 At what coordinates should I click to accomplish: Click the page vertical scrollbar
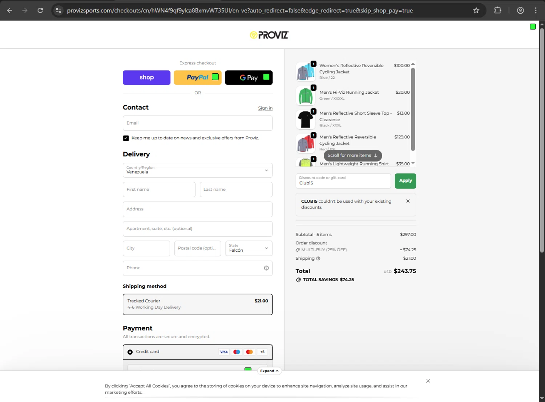point(542,140)
